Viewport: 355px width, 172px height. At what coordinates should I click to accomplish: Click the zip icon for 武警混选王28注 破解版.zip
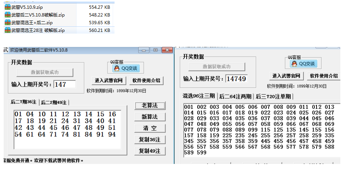7,30
